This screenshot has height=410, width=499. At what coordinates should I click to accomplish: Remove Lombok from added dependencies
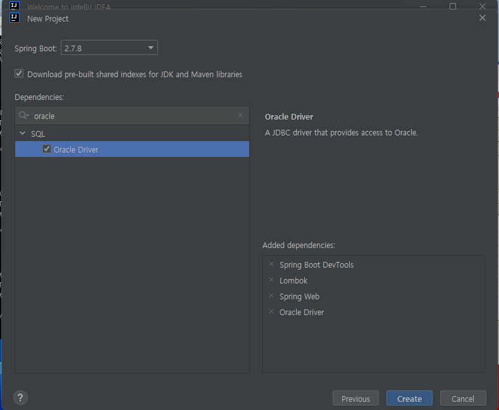click(271, 280)
